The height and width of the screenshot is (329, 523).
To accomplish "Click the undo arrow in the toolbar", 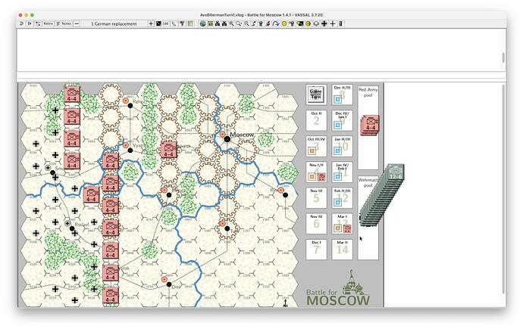I will click(22, 23).
